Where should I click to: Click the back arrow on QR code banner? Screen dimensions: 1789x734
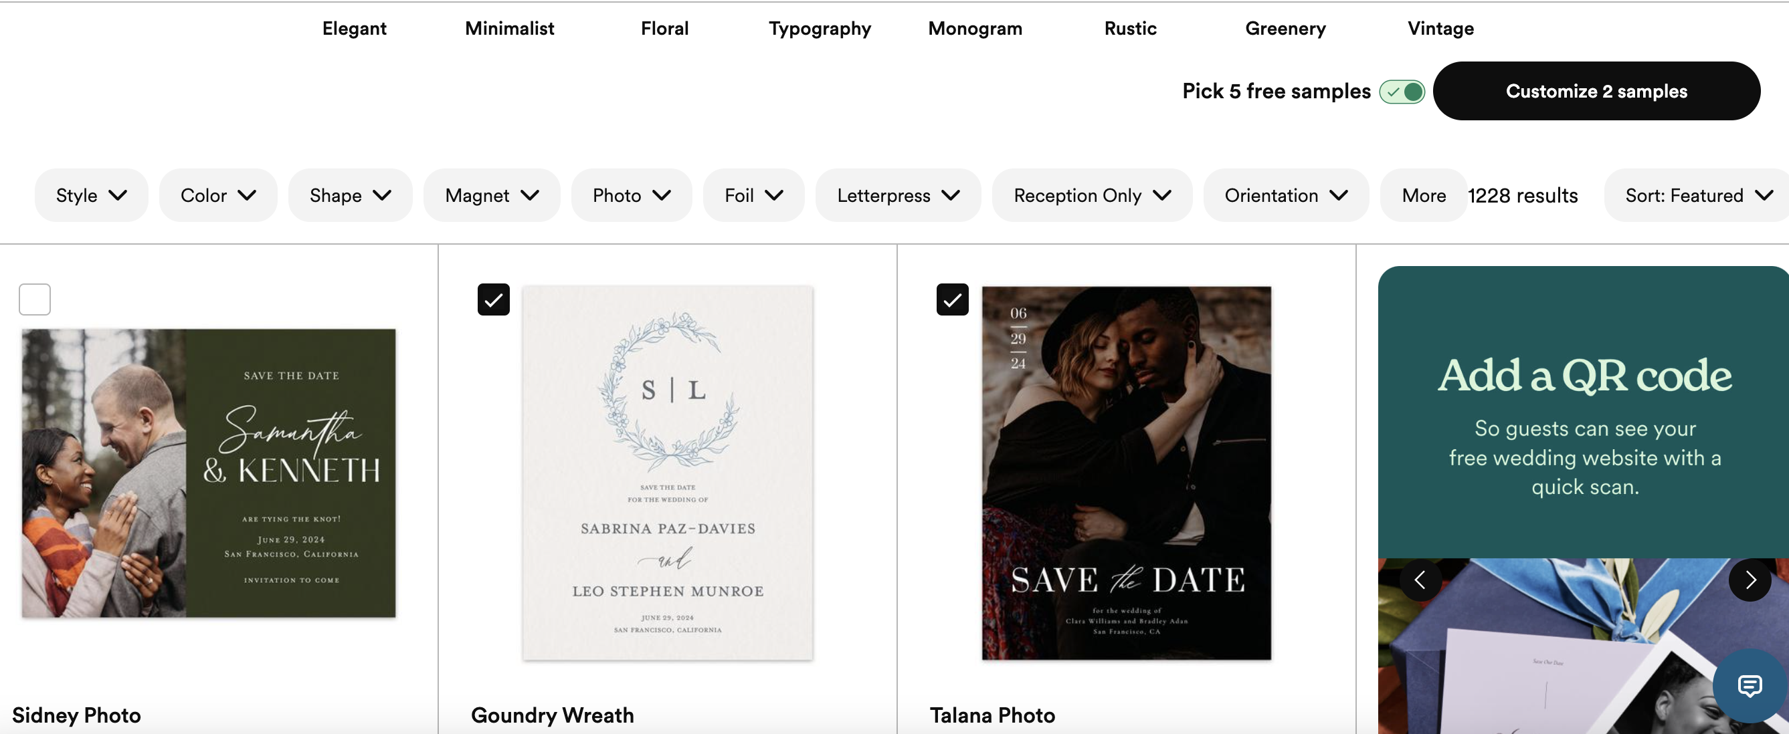[x=1420, y=579]
